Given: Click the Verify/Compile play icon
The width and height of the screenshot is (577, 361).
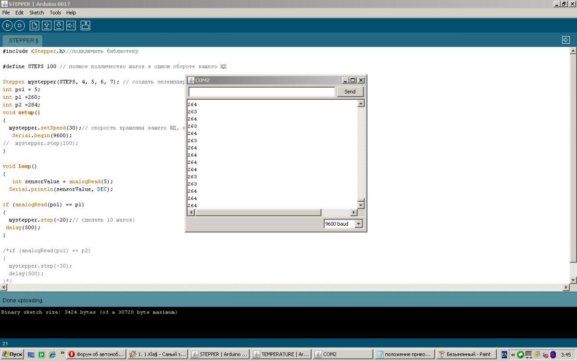Looking at the screenshot, I should (x=7, y=26).
